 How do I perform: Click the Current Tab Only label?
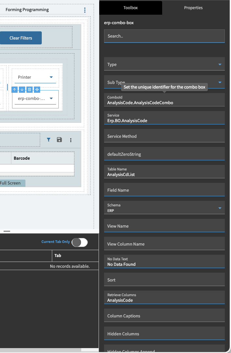(x=55, y=242)
